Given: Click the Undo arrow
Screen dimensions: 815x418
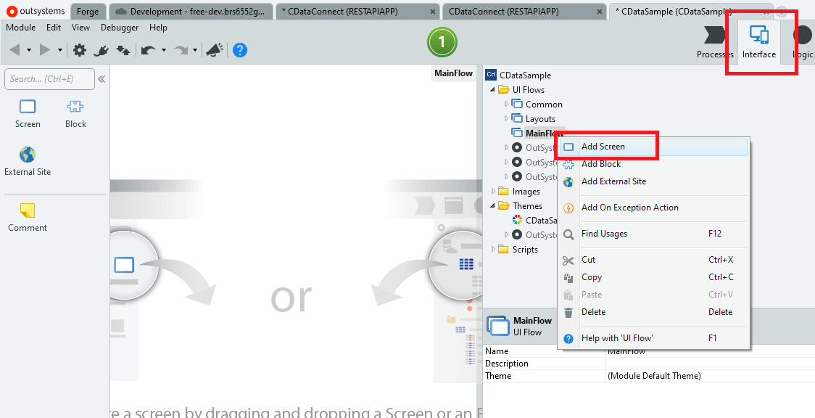Looking at the screenshot, I should point(148,50).
